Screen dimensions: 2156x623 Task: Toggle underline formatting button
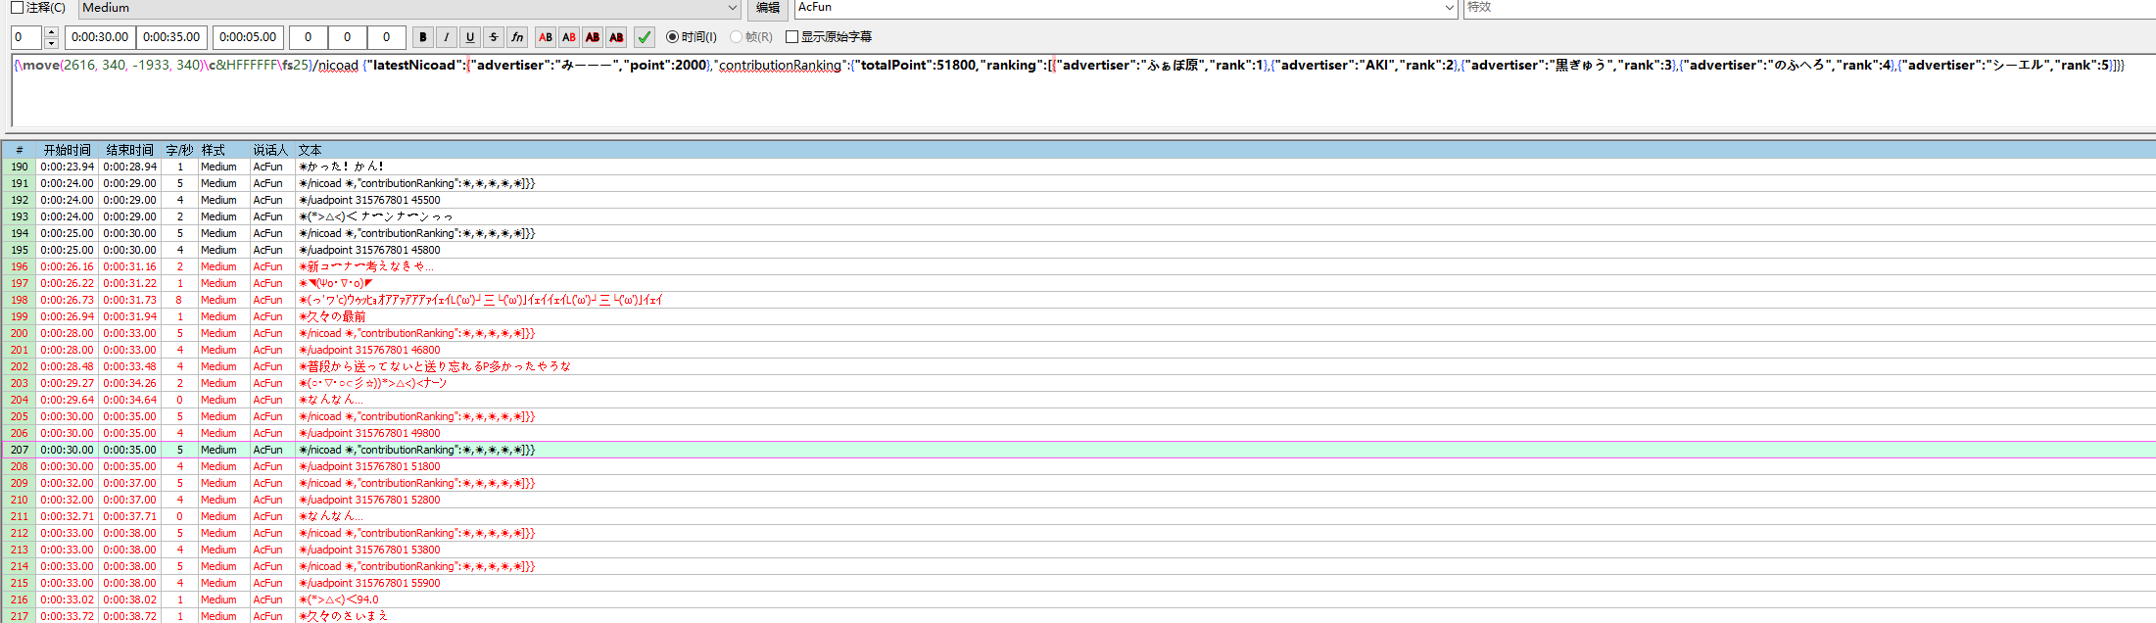pos(470,37)
